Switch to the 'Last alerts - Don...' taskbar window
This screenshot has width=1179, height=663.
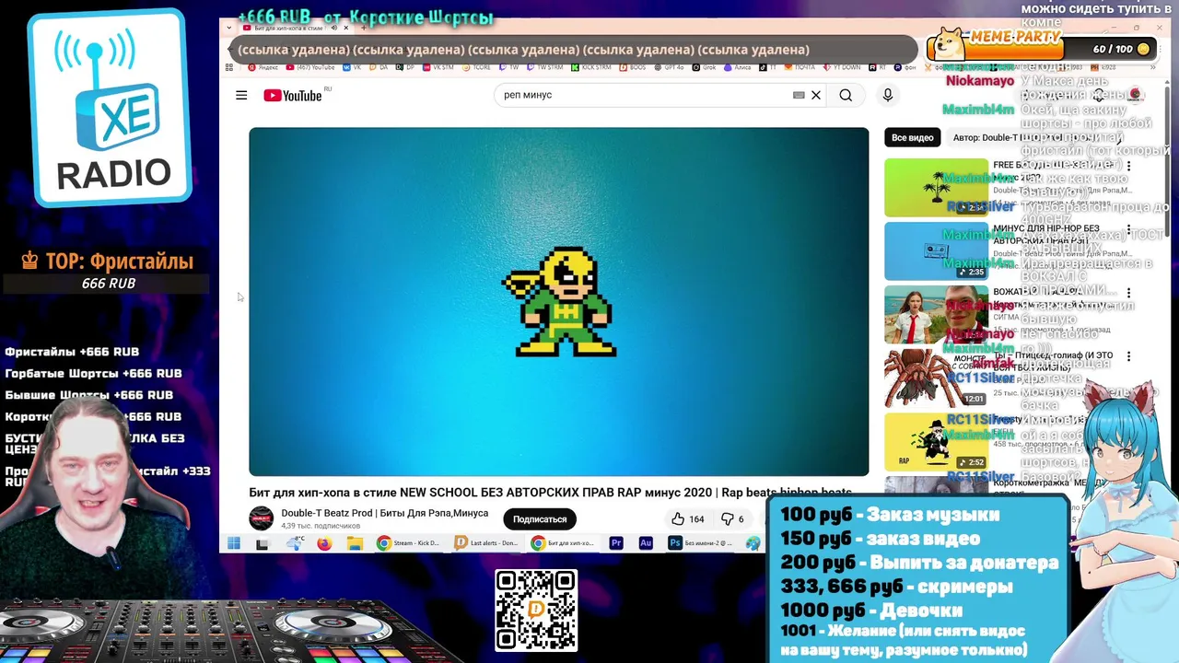point(487,543)
